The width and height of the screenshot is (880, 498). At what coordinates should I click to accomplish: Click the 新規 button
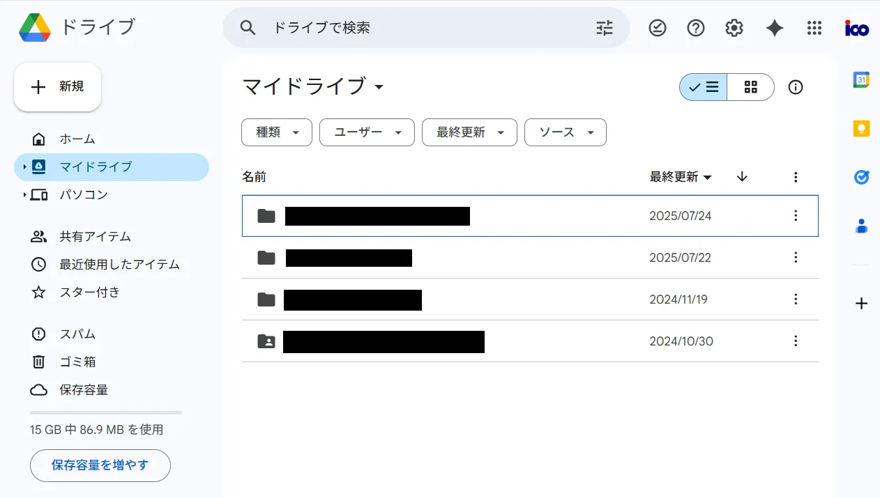pos(58,87)
